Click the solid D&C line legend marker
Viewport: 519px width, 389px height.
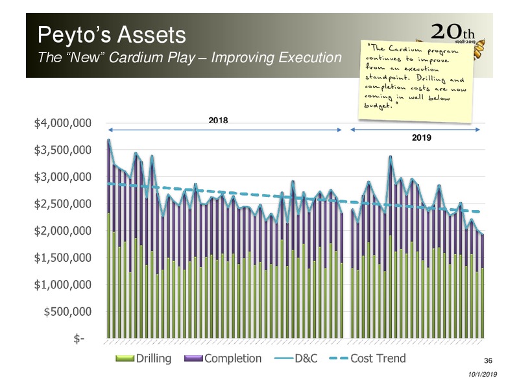tap(284, 359)
